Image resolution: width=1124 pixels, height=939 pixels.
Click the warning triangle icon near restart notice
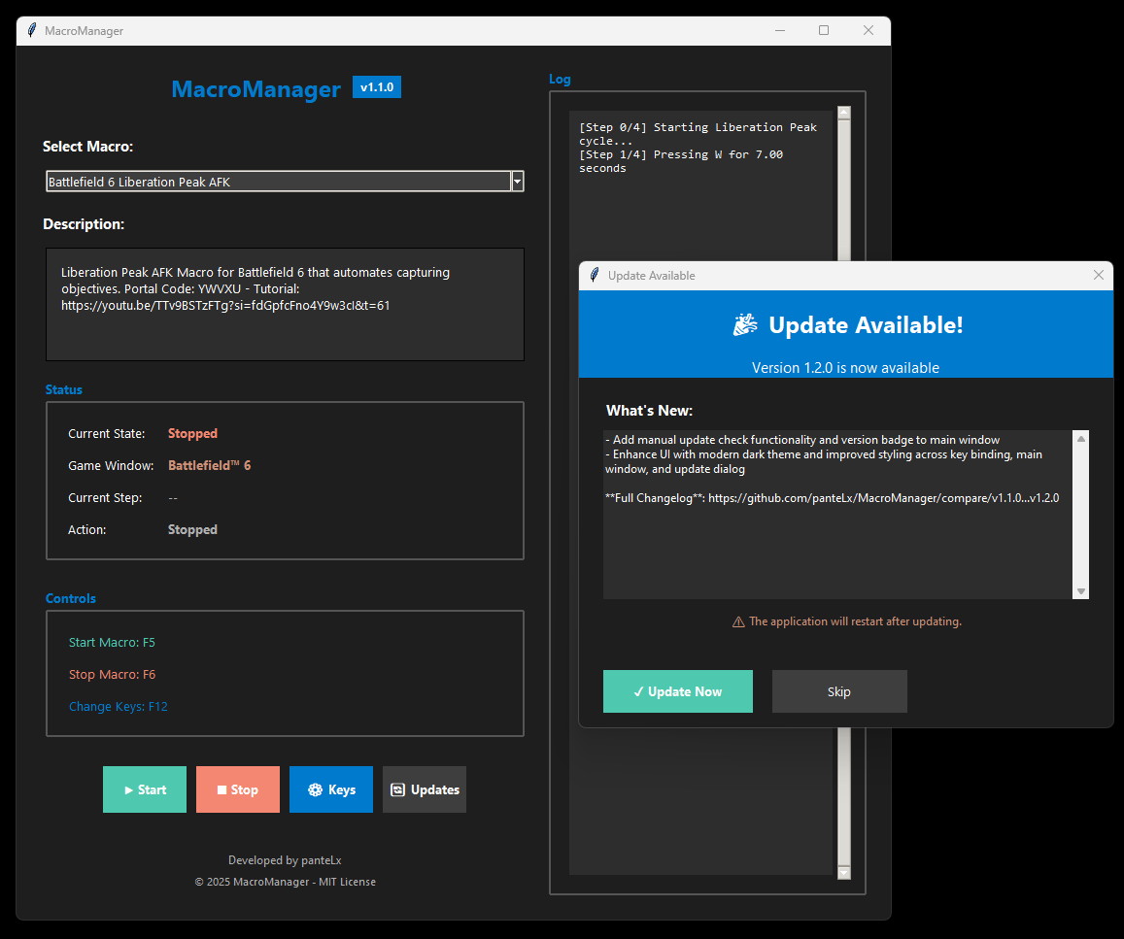tap(738, 621)
